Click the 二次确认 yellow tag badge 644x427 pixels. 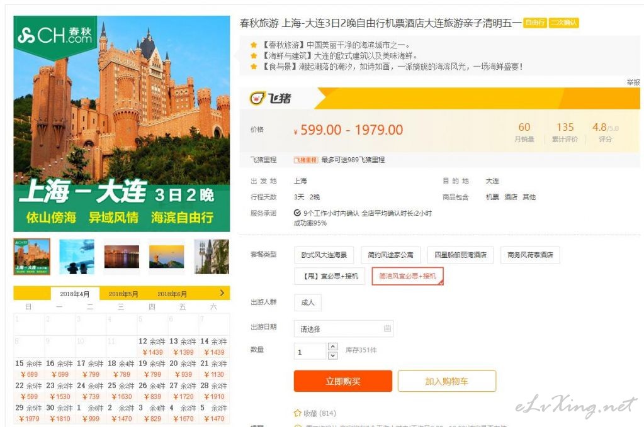(x=563, y=23)
